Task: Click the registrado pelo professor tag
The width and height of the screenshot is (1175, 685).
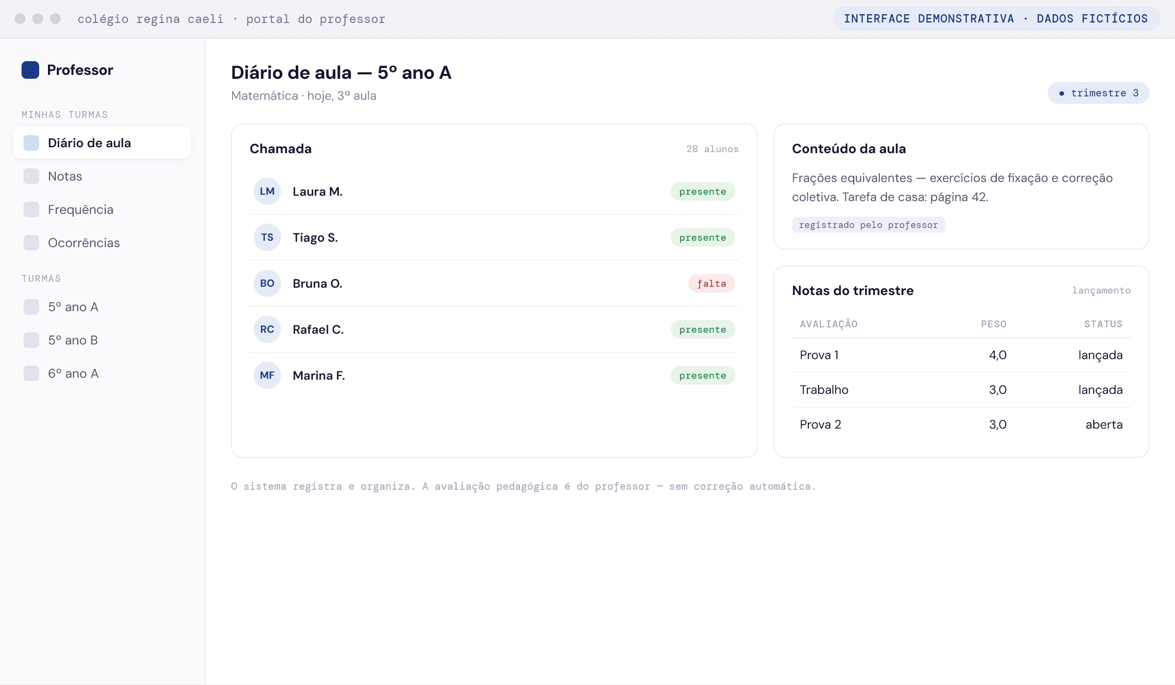Action: coord(869,225)
